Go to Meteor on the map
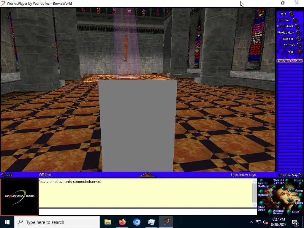 coord(263,195)
